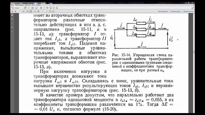Screen dimensions: 205x115
Task: Click the highlight text speech-bubble icon
Action: [x=47, y=8]
